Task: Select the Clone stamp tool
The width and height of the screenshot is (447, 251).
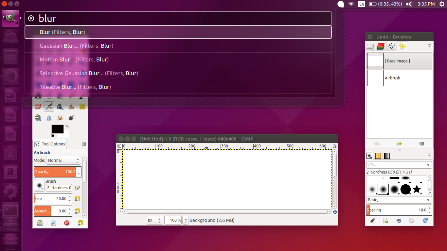Action: tap(71, 106)
